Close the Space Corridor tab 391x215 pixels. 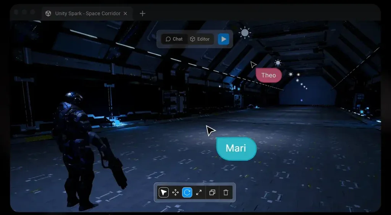125,13
